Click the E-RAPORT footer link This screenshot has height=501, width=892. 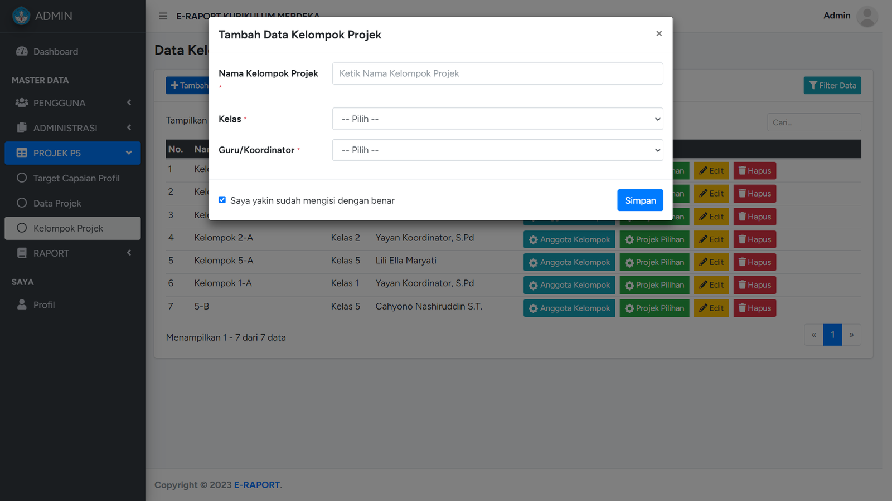257,485
